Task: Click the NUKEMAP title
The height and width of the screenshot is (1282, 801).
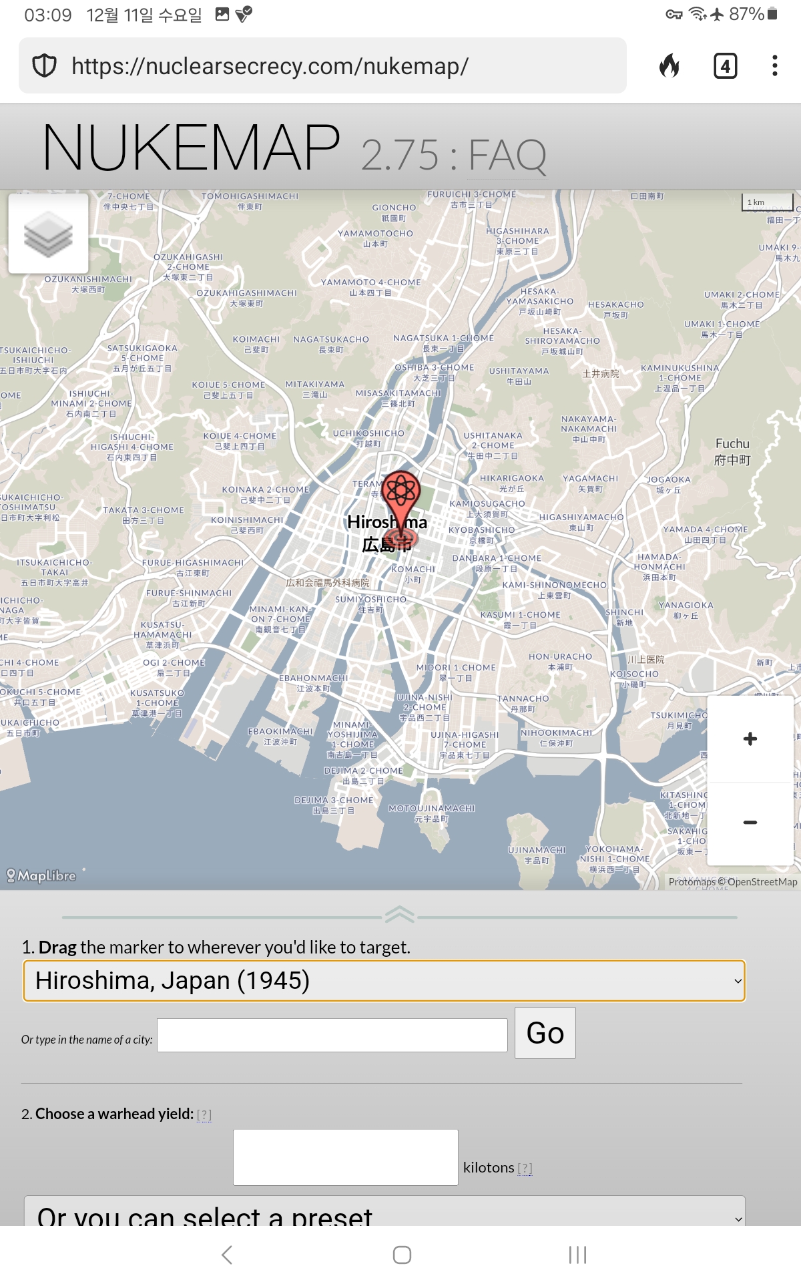Action: click(x=192, y=147)
